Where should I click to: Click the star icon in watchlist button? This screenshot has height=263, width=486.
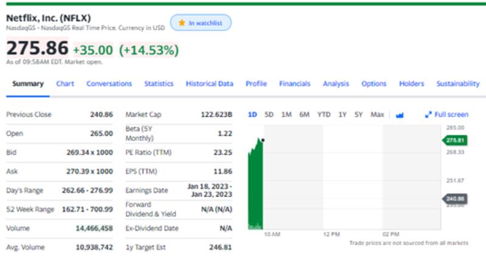(180, 23)
